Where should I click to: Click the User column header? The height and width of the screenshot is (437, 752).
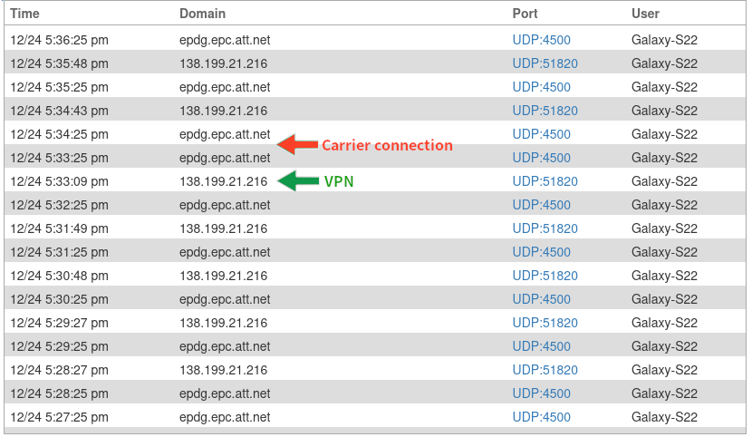click(x=645, y=14)
